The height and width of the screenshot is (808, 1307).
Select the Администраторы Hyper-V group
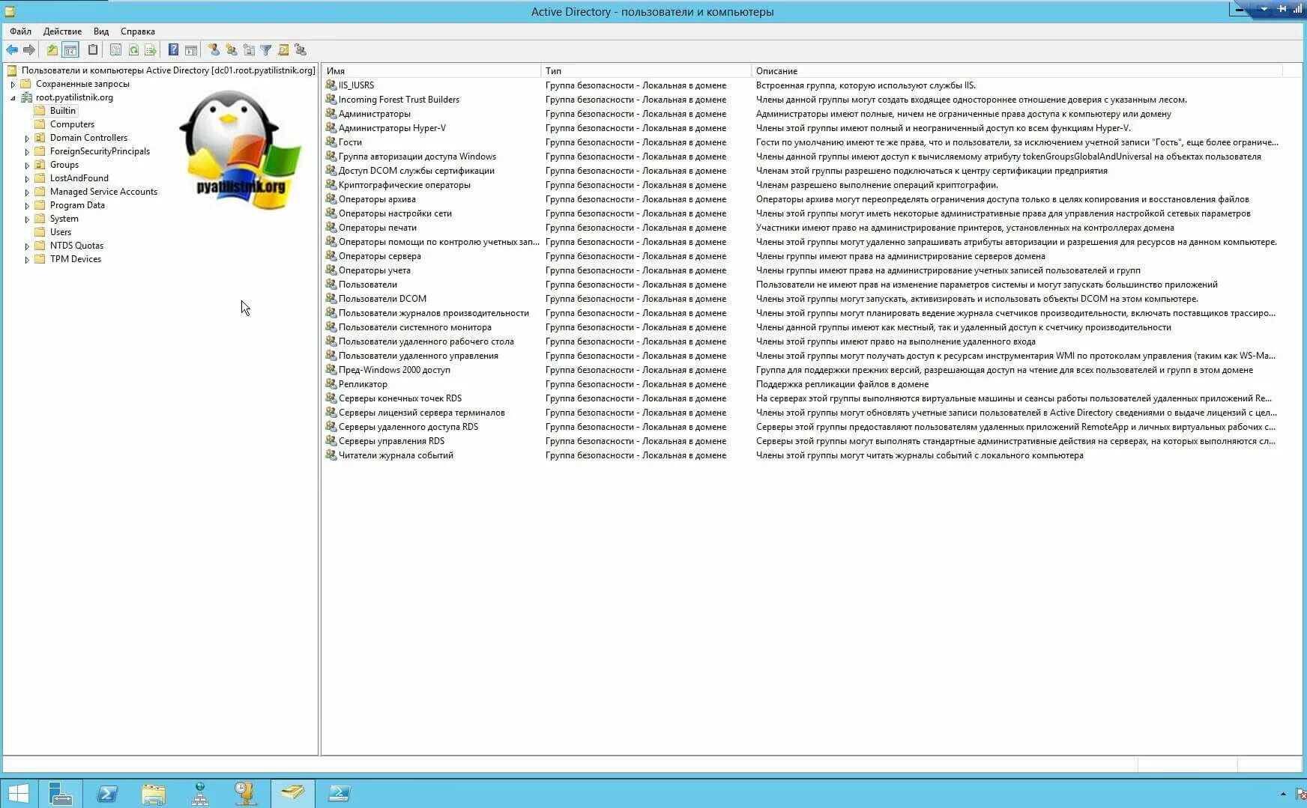(x=392, y=128)
